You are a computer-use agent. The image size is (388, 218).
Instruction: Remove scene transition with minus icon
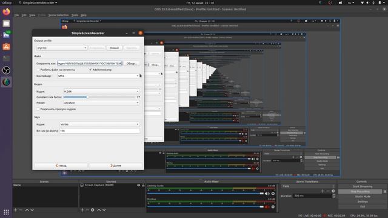tap(328, 191)
